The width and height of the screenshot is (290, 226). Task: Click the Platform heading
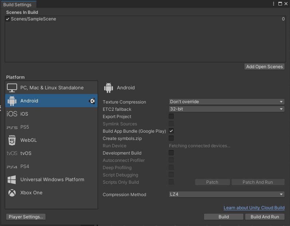pyautogui.click(x=15, y=77)
